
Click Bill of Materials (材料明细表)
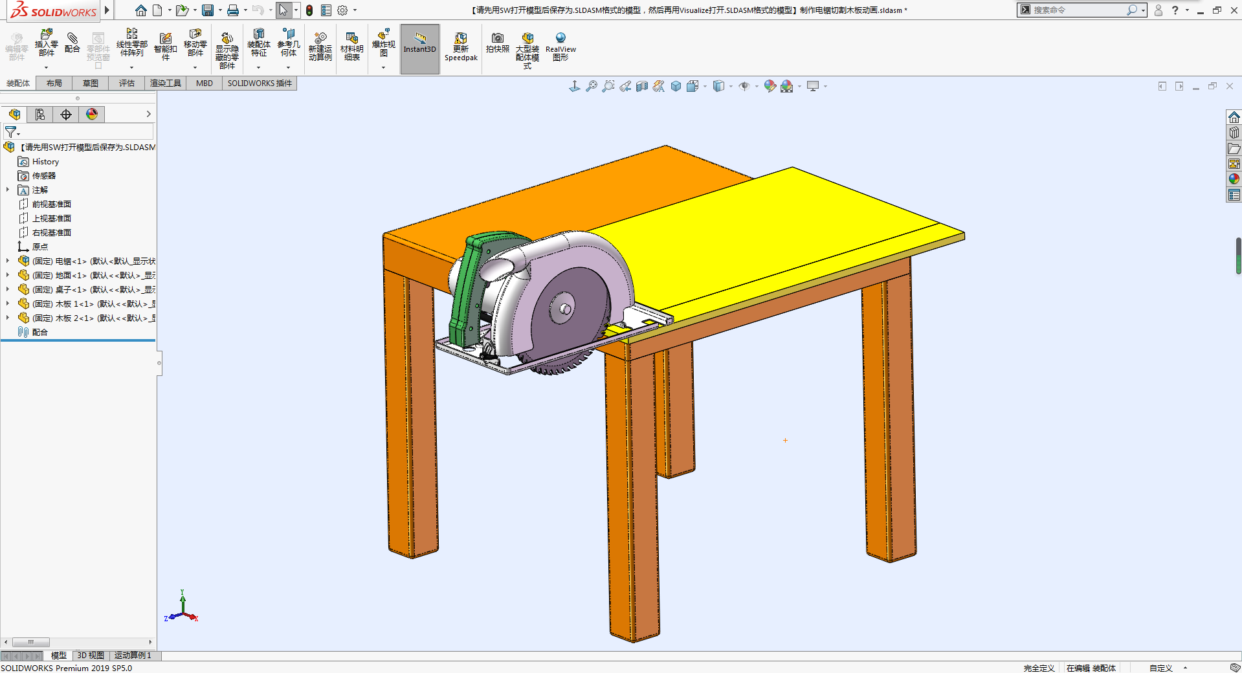[351, 47]
